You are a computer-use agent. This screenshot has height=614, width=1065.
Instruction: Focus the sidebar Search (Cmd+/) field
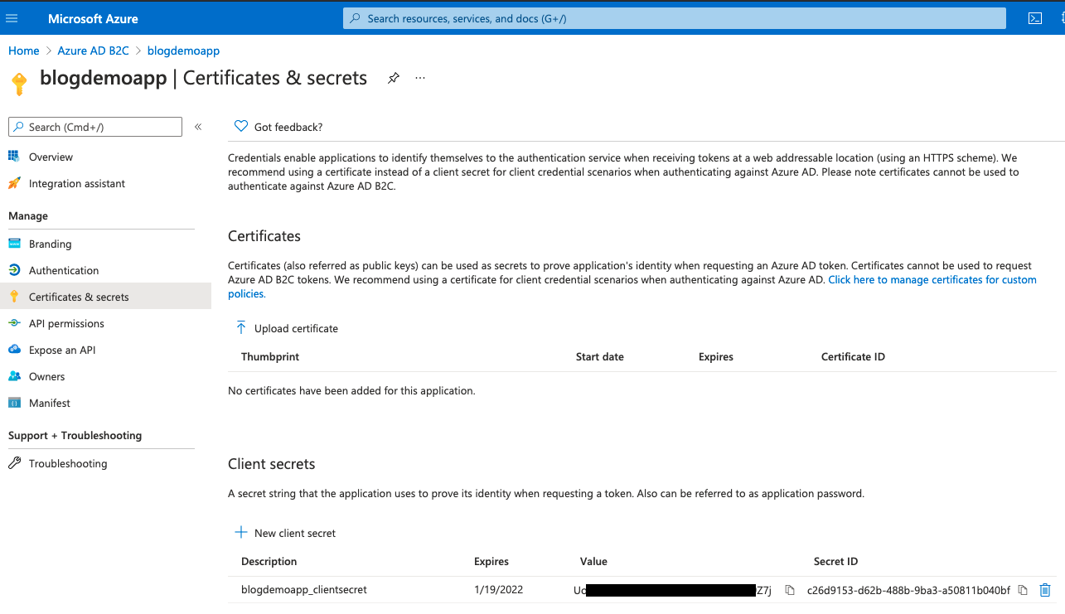(x=94, y=127)
